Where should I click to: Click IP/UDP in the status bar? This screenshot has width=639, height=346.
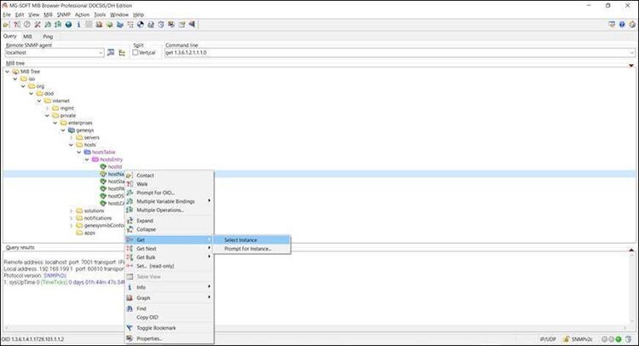(x=548, y=339)
